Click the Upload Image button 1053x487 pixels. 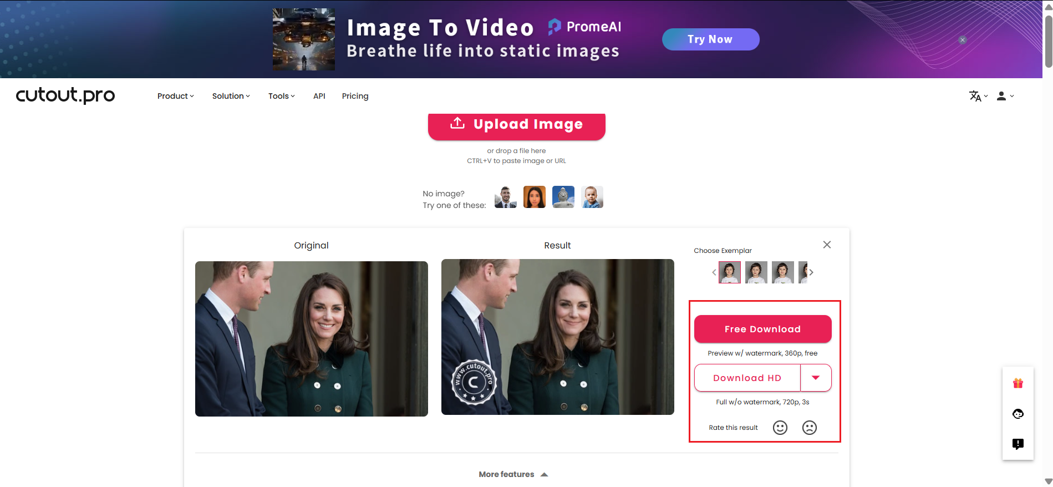(516, 126)
